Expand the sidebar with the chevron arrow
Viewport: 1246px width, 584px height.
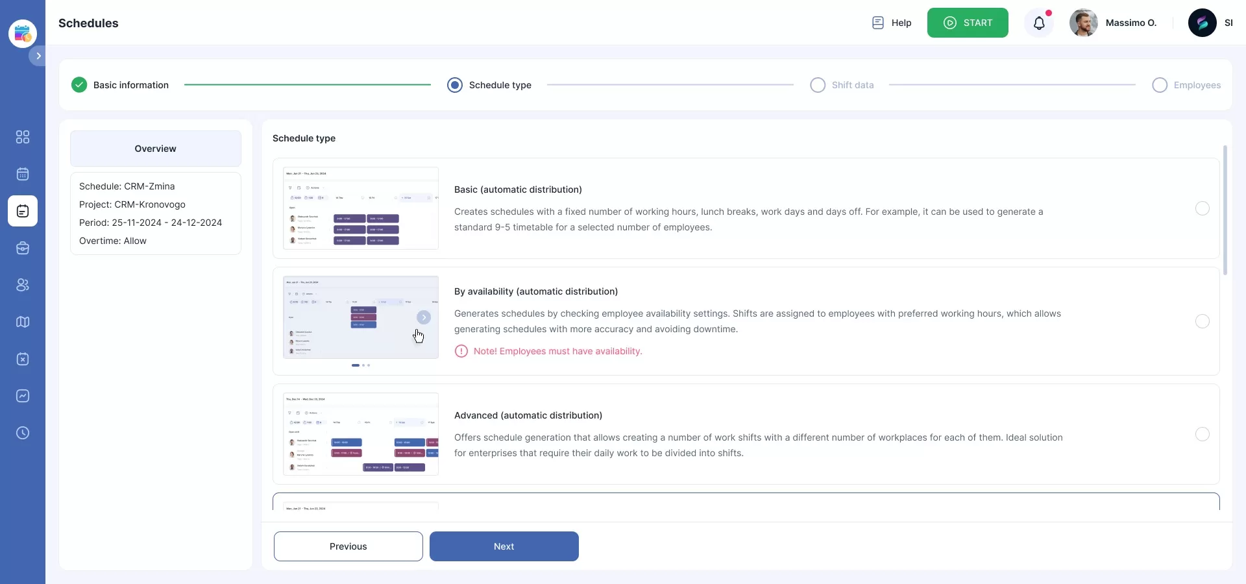[38, 56]
